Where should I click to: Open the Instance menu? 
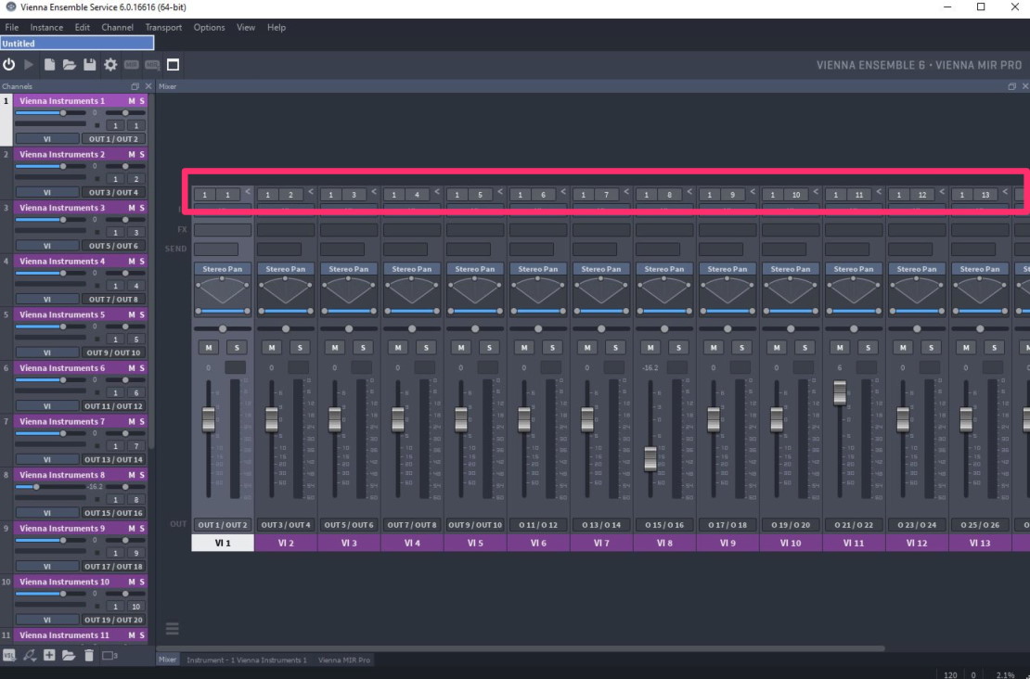tap(46, 28)
